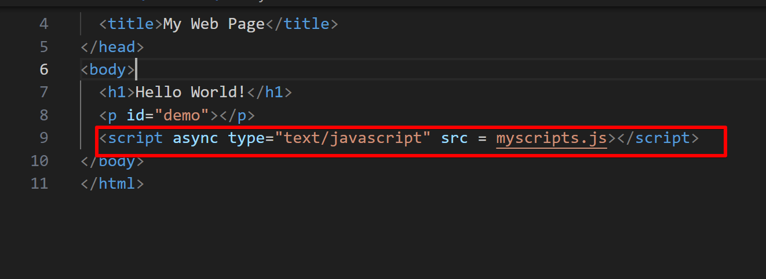Select line number 10 in the gutter
The image size is (766, 279).
pos(39,160)
